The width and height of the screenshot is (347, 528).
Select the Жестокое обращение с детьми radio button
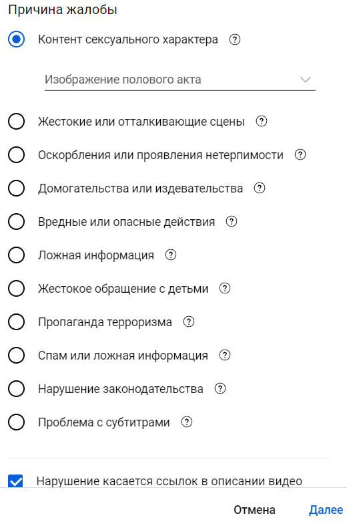pos(17,289)
